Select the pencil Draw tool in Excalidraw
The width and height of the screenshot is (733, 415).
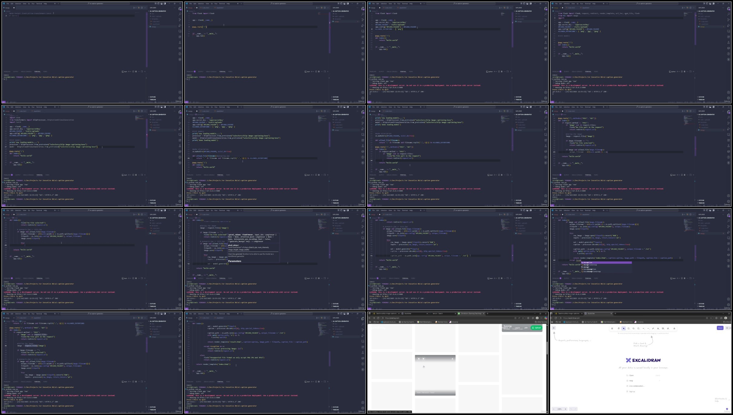(653, 329)
